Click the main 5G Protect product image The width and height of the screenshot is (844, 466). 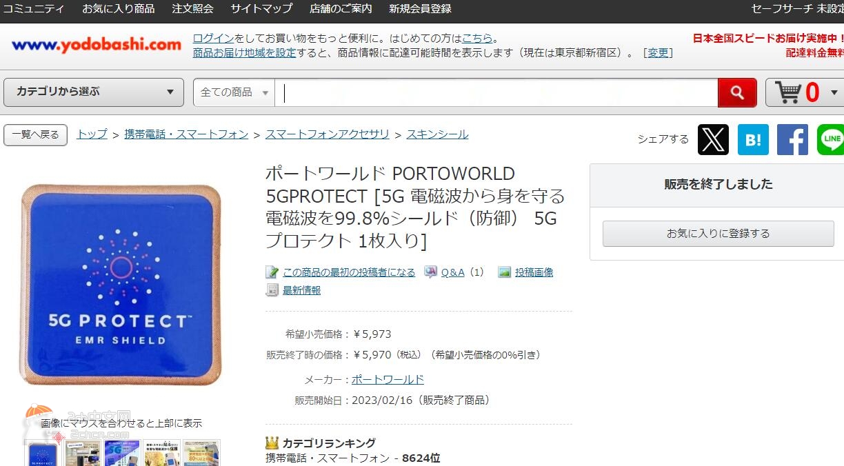(x=121, y=285)
